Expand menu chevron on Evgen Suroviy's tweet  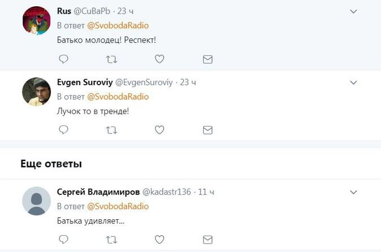(354, 82)
